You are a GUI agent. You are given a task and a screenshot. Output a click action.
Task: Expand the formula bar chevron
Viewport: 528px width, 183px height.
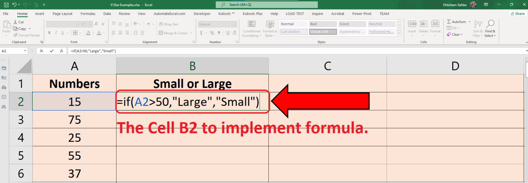coord(526,51)
